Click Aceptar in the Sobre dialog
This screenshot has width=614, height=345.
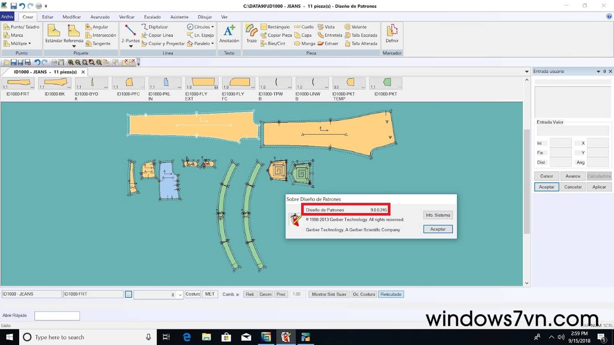pyautogui.click(x=438, y=229)
